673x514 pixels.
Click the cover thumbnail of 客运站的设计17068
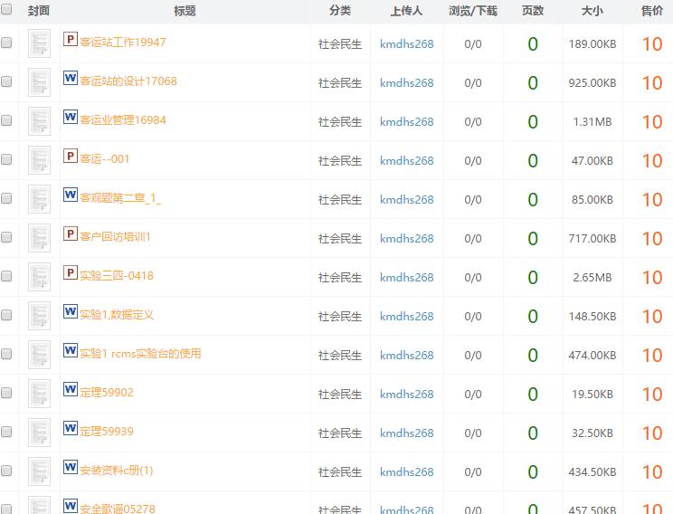(x=39, y=82)
